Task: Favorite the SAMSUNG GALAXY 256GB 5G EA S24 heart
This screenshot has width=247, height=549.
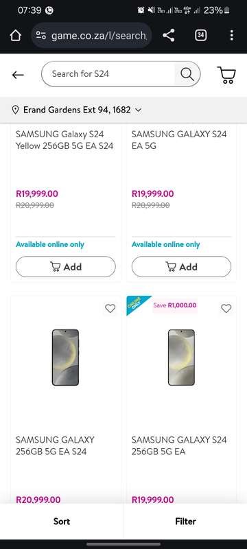Action: [x=110, y=308]
